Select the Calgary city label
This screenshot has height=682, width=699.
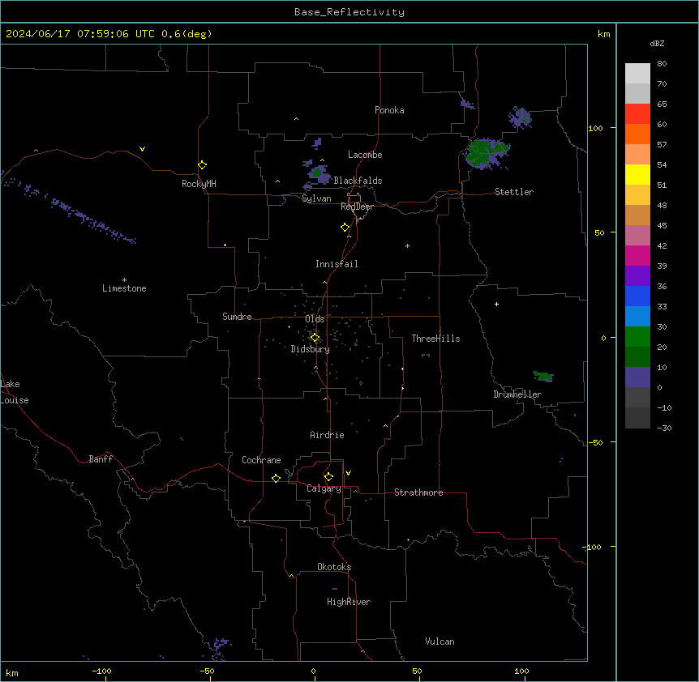point(324,488)
